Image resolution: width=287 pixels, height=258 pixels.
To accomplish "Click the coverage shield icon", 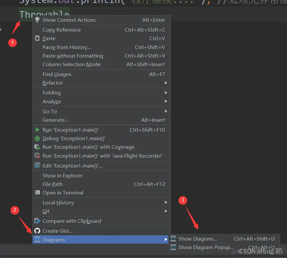I will click(37, 147).
